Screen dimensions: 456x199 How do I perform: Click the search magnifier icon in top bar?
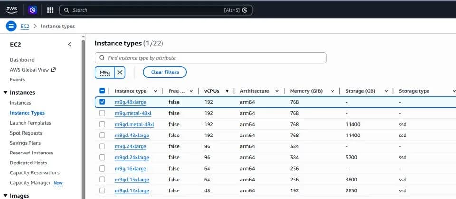click(66, 10)
